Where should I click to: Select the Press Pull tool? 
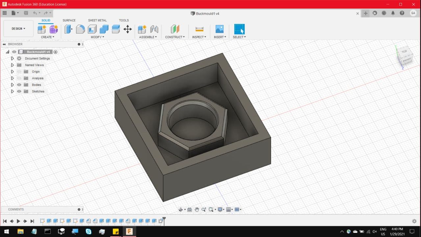coord(68,29)
